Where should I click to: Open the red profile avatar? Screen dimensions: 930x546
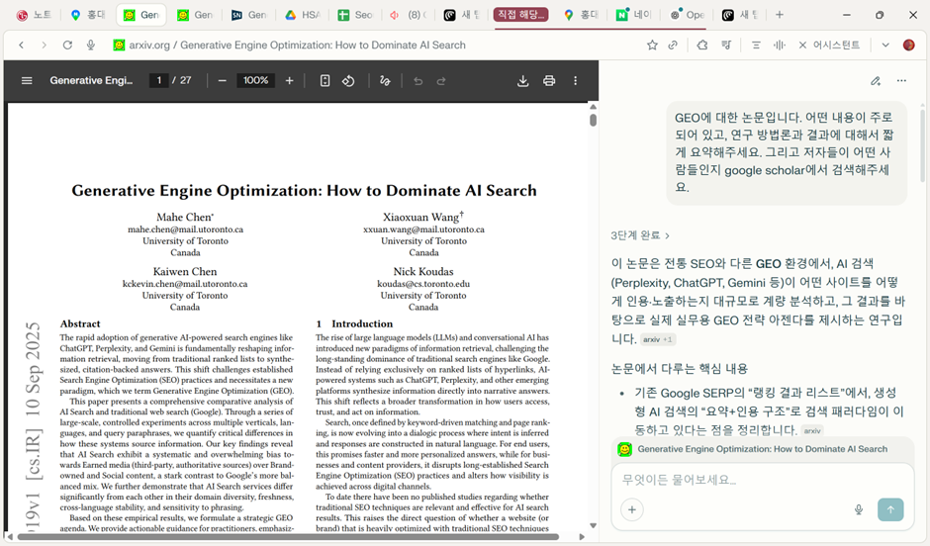click(x=908, y=45)
